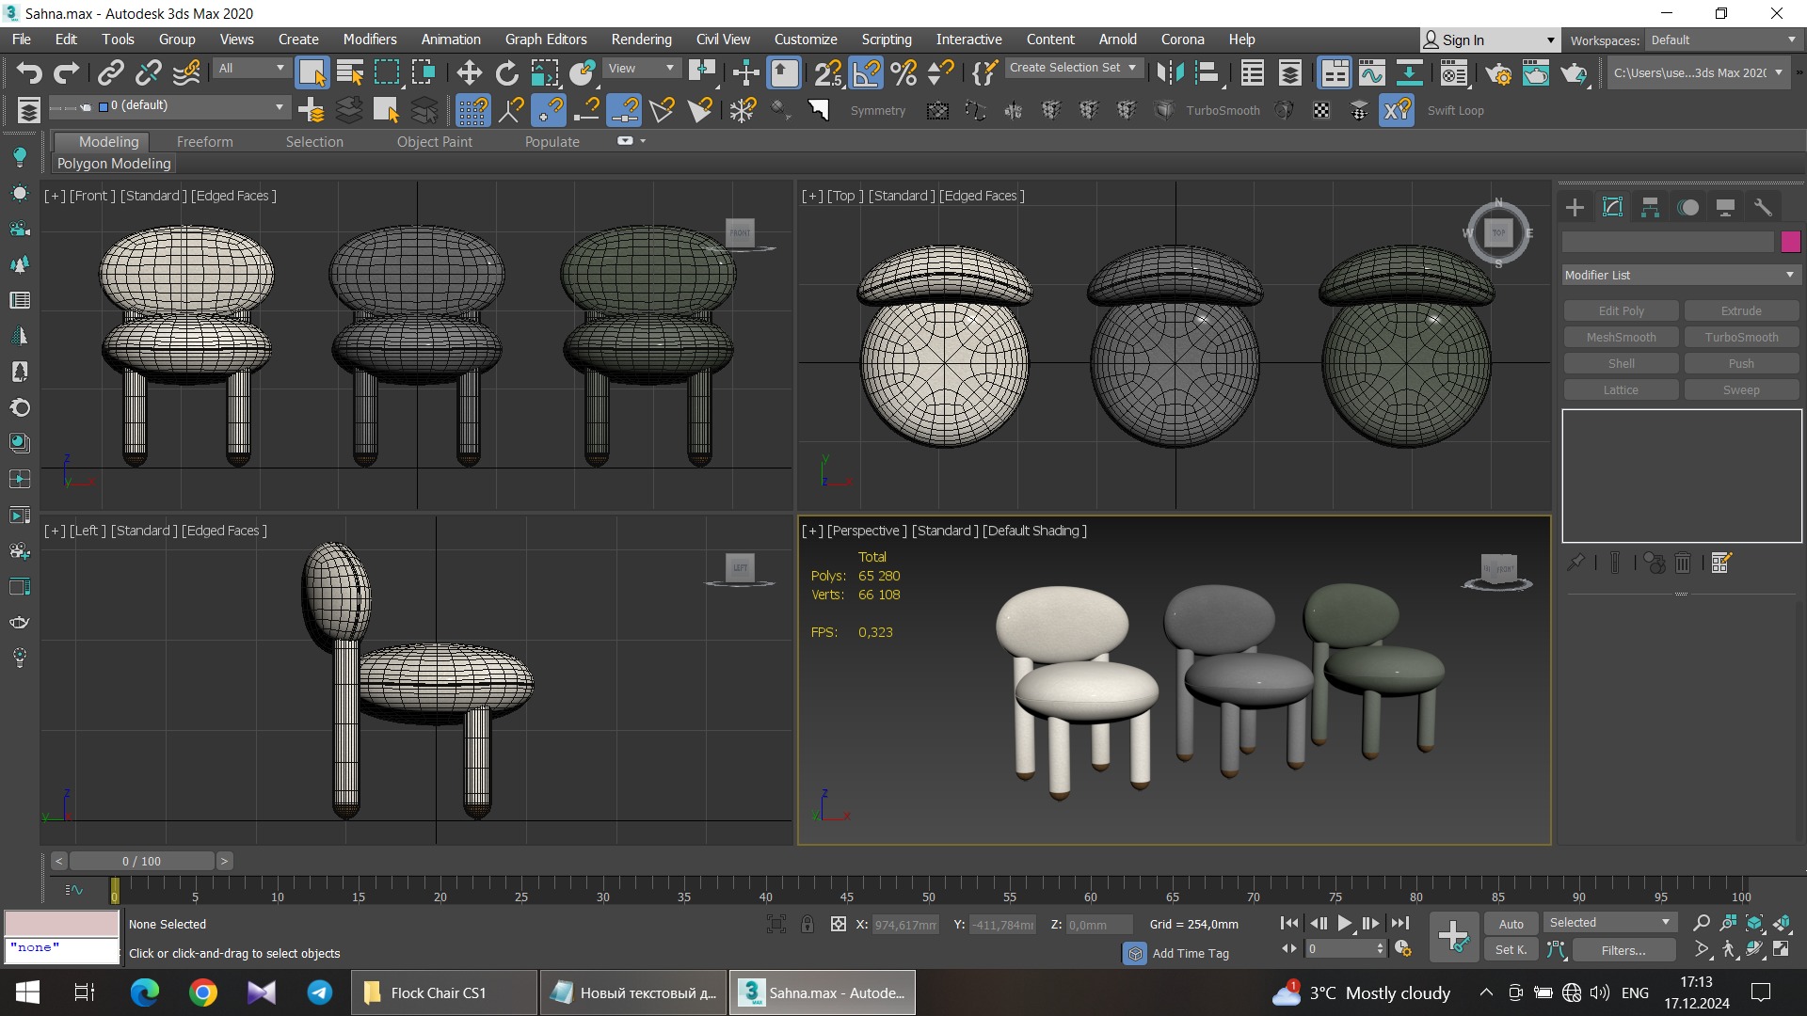This screenshot has width=1807, height=1016.
Task: Open the Material Editor icon
Action: click(x=1453, y=72)
